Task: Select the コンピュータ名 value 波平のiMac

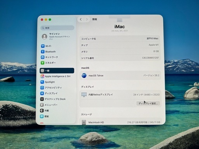Action: 152,38
